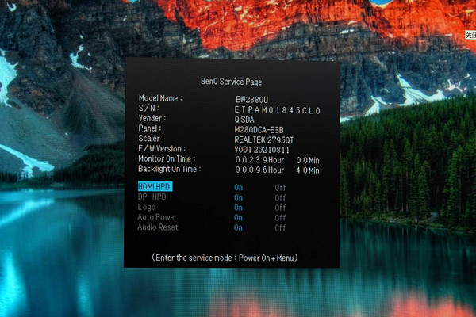The image size is (476, 317).
Task: Click the 00Min monitor minutes value
Action: click(x=308, y=160)
